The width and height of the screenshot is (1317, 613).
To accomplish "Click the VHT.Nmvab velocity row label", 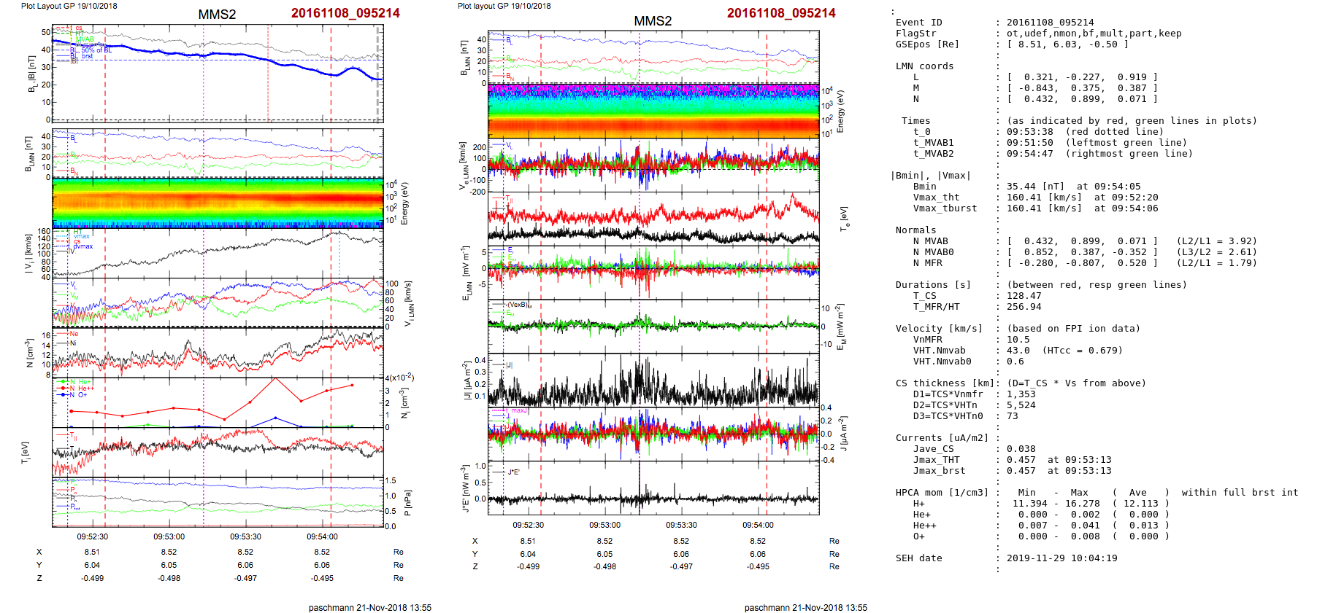I will pyautogui.click(x=939, y=351).
